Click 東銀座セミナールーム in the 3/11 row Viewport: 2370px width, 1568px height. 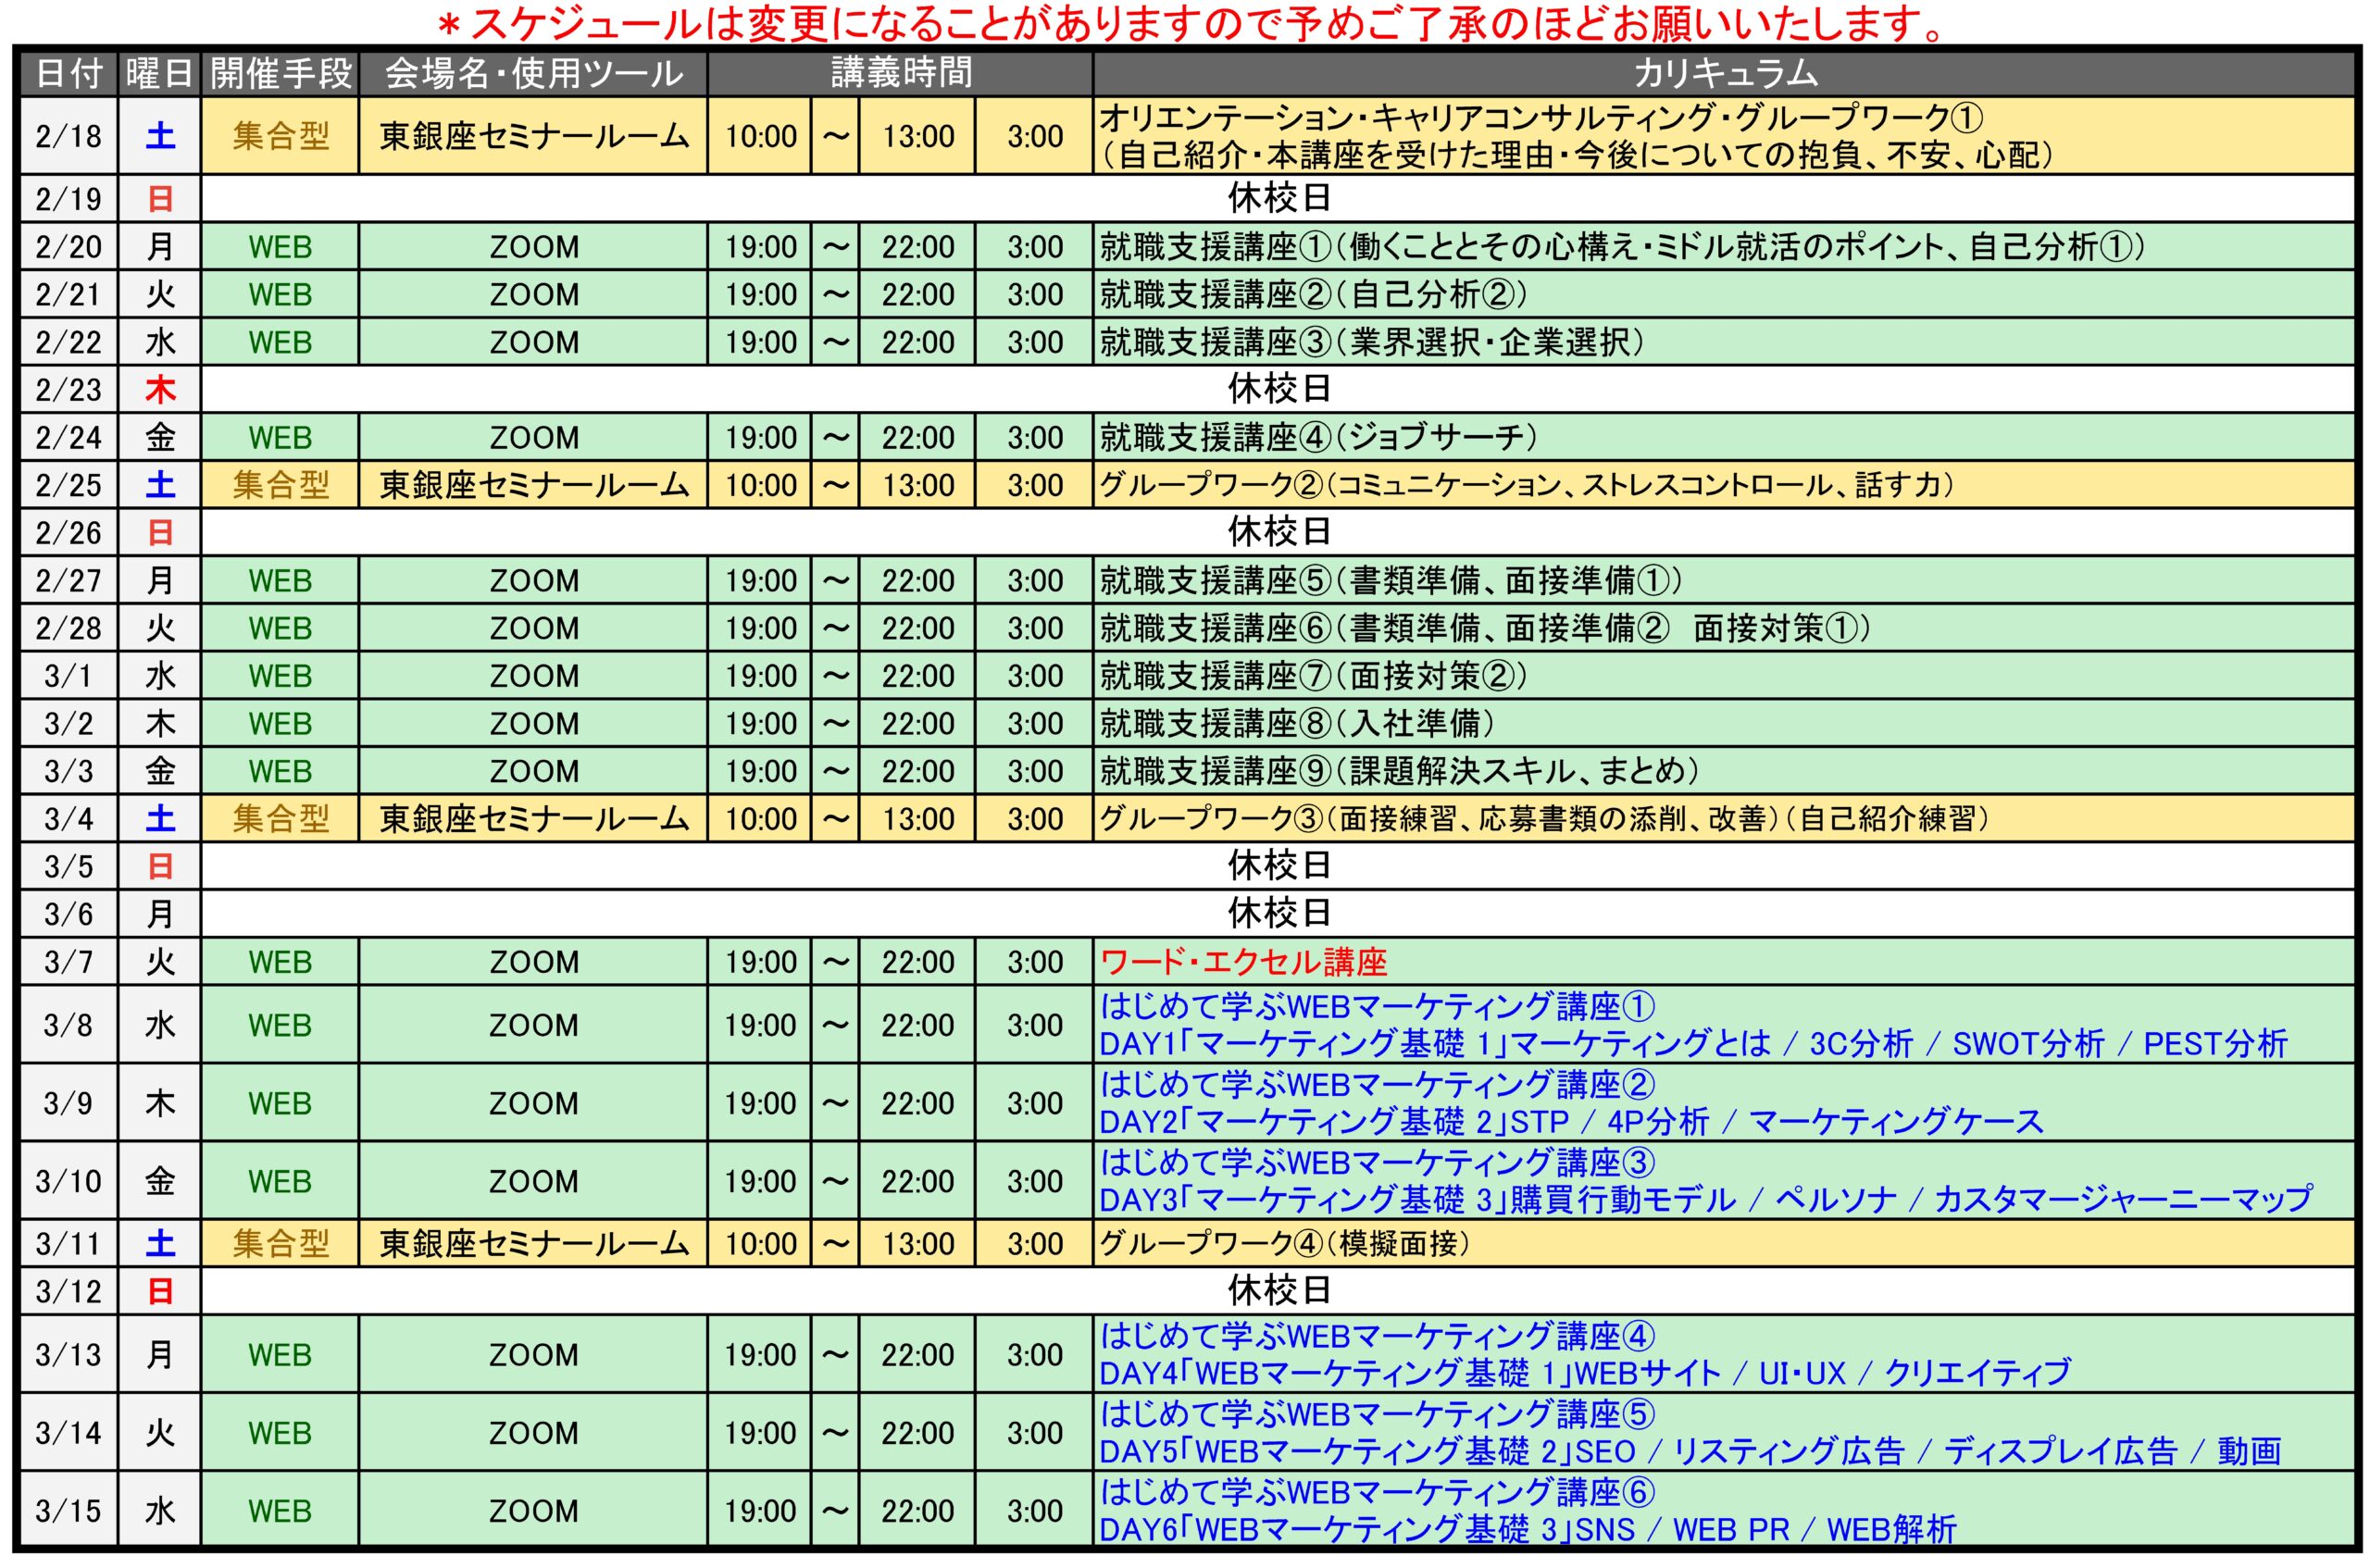tap(533, 1243)
